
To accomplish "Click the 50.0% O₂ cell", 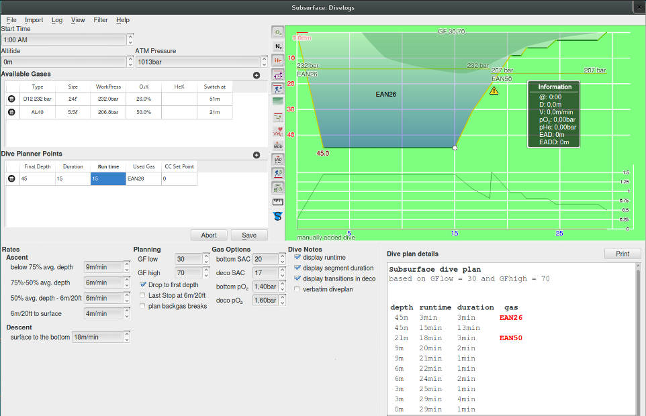I will coord(144,112).
